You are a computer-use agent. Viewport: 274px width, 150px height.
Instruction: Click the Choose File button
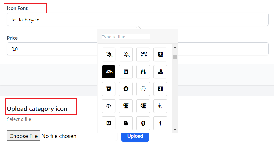click(x=23, y=136)
